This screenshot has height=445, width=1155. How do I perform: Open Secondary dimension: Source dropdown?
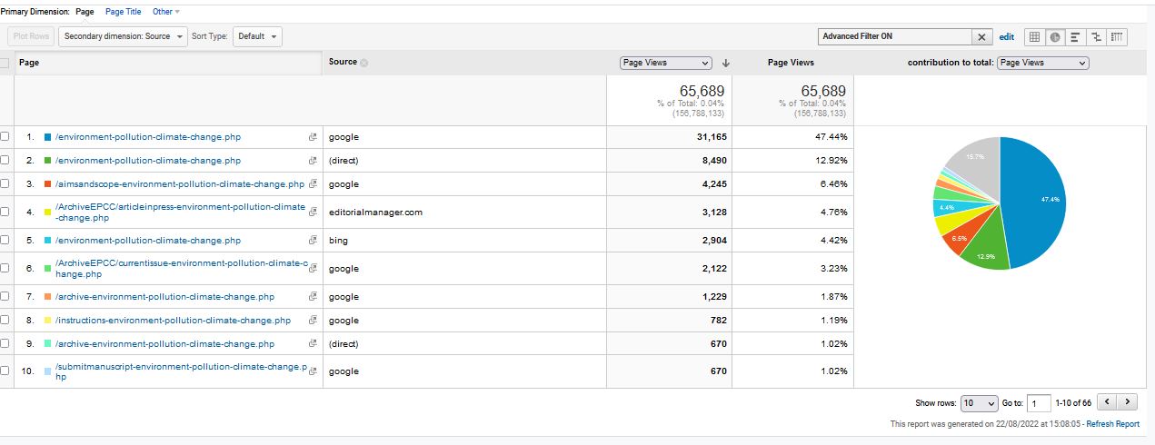[124, 36]
